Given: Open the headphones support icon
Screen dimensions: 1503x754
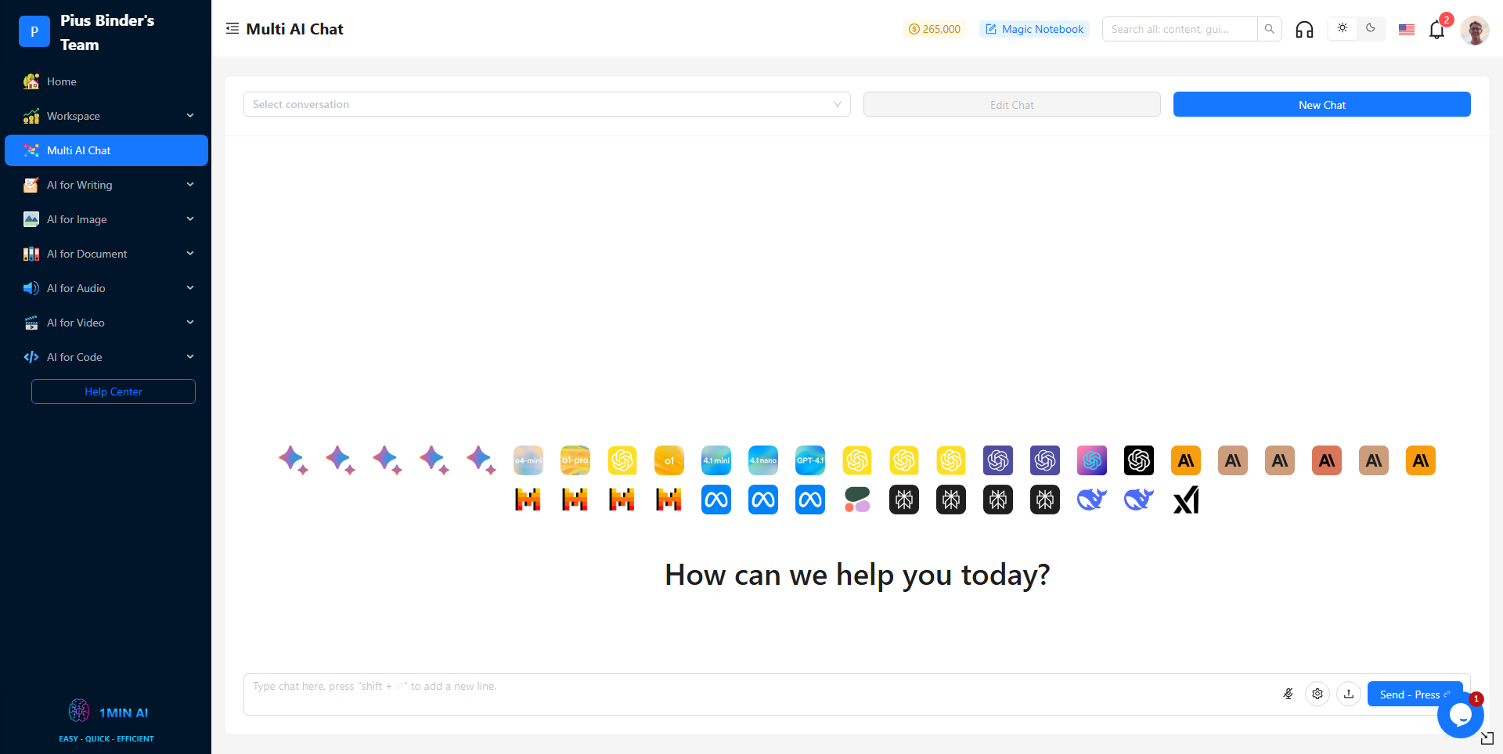Looking at the screenshot, I should click(1304, 30).
